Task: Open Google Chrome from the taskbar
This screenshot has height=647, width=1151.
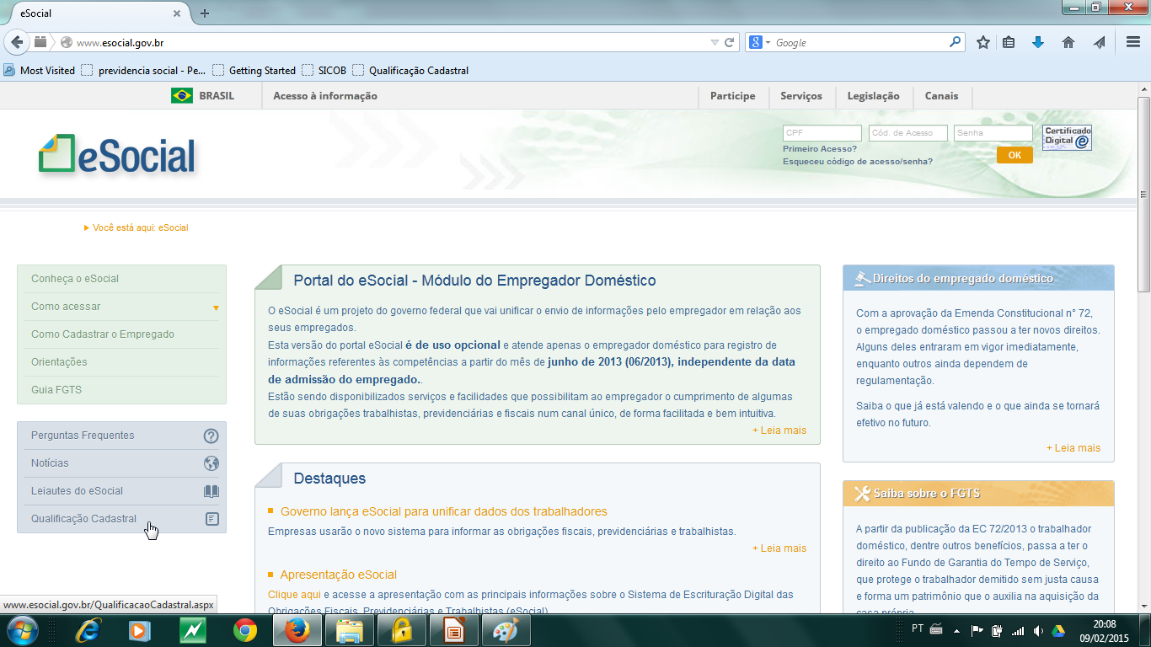Action: click(245, 630)
